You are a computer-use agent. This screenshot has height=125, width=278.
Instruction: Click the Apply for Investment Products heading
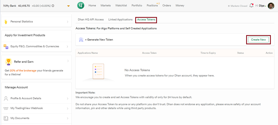tap(25, 35)
